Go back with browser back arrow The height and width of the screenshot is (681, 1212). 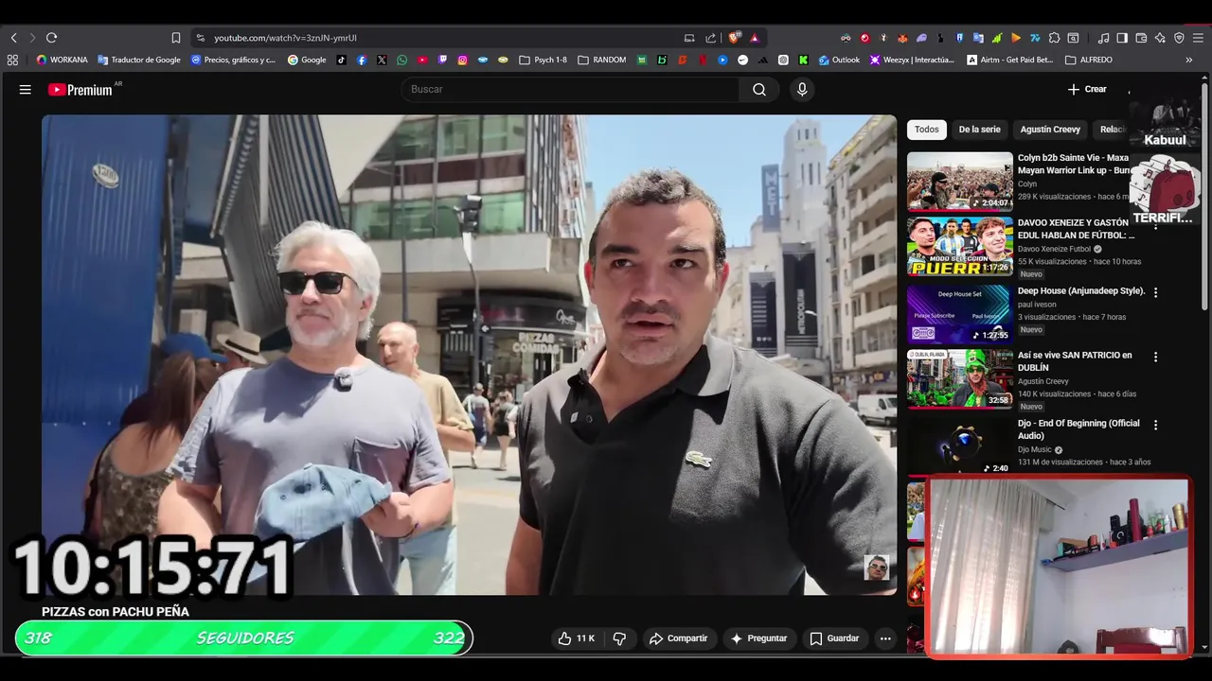click(x=13, y=38)
